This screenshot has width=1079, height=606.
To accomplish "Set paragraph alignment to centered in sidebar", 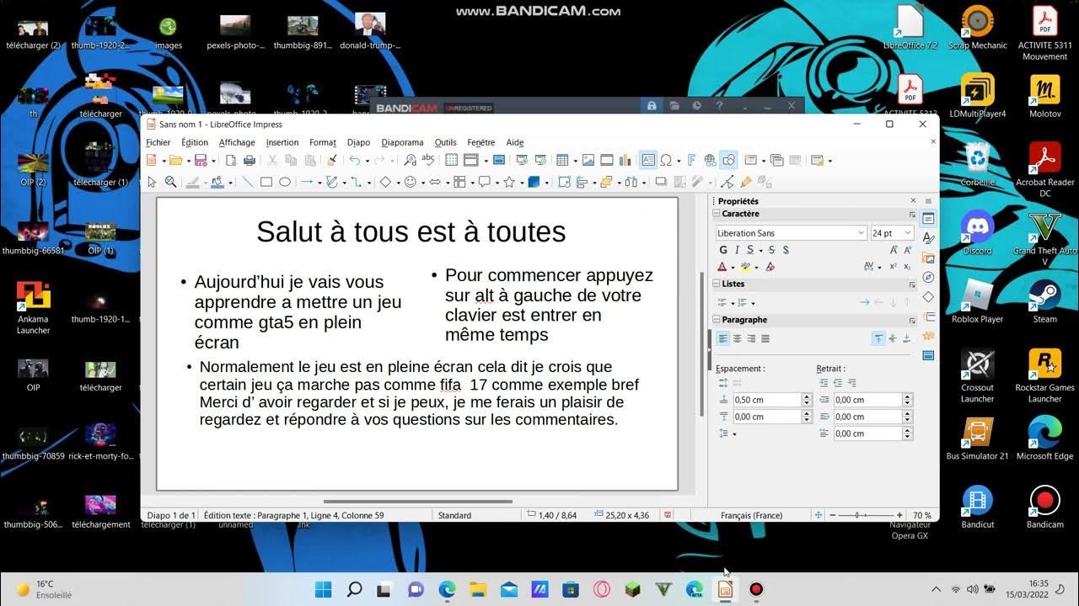I will click(737, 338).
